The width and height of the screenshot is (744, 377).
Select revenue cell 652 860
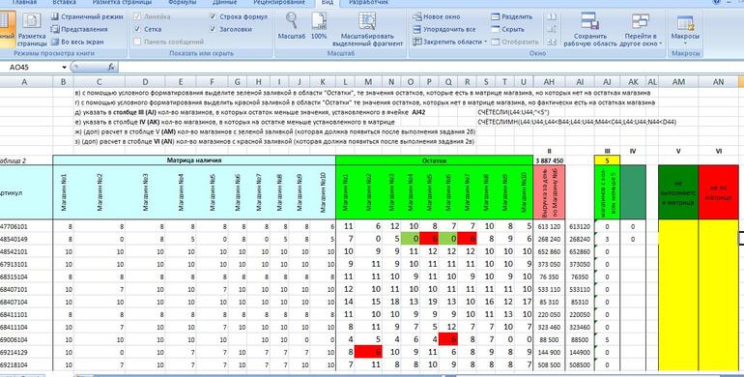[x=549, y=251]
